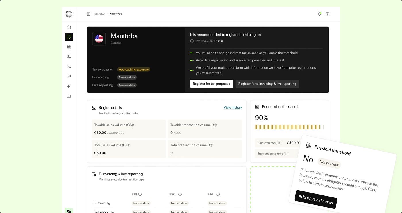Viewport: 402px width, 213px height.
Task: Click the Economical threshold 90% progress bar
Action: tap(289, 127)
